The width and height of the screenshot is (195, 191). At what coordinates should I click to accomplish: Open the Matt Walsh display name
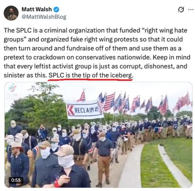(x=37, y=9)
